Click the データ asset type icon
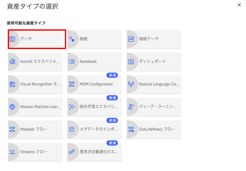The height and width of the screenshot is (171, 246). (x=12, y=39)
